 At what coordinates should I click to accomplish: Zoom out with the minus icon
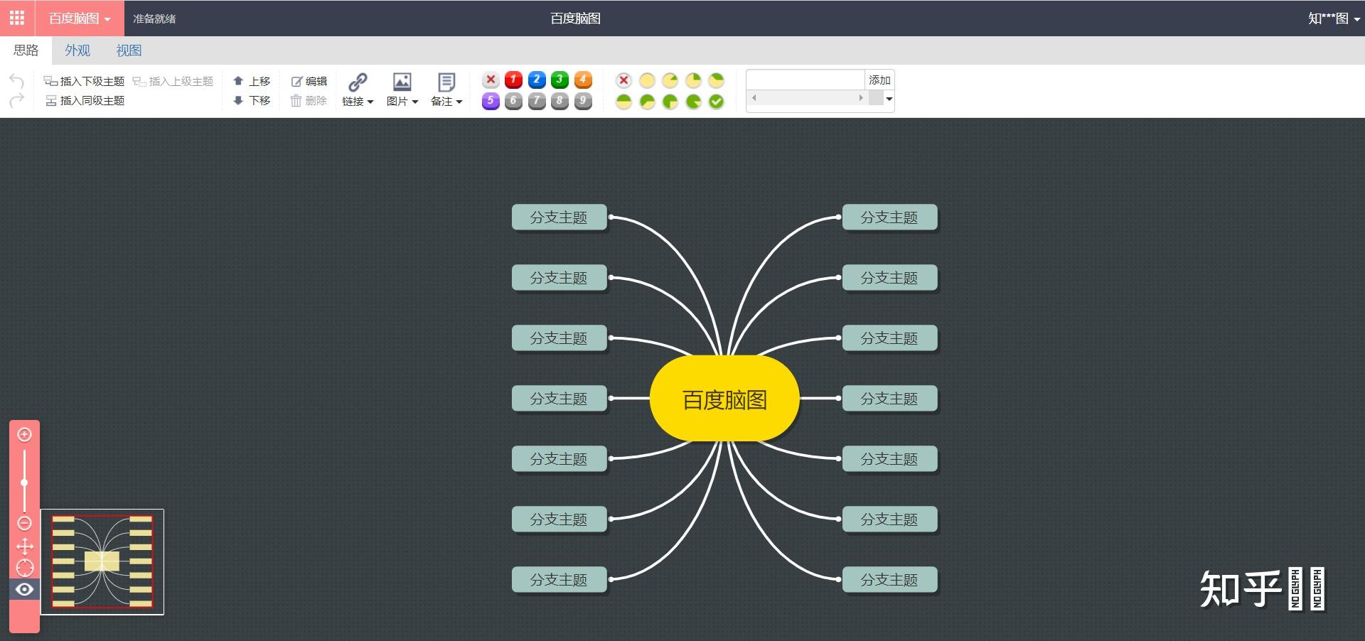coord(24,523)
